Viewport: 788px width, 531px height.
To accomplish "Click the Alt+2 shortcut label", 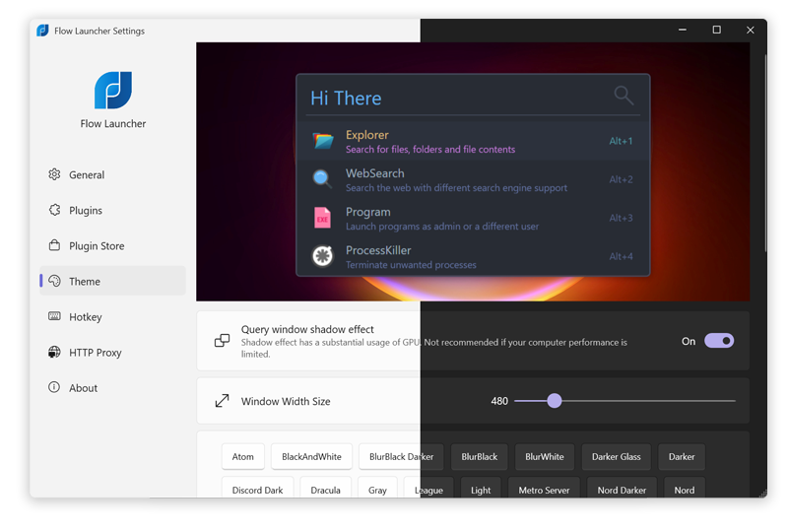I will pyautogui.click(x=621, y=179).
